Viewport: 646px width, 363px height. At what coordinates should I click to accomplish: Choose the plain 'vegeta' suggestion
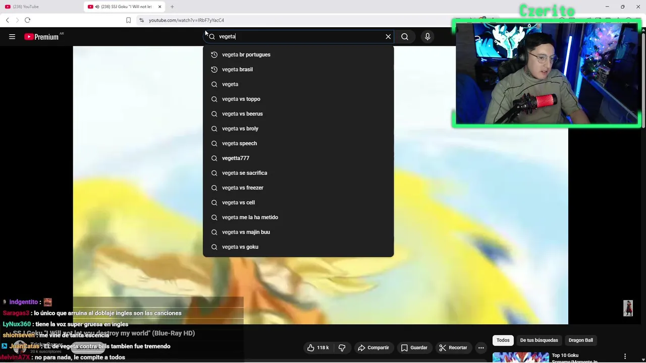click(298, 84)
